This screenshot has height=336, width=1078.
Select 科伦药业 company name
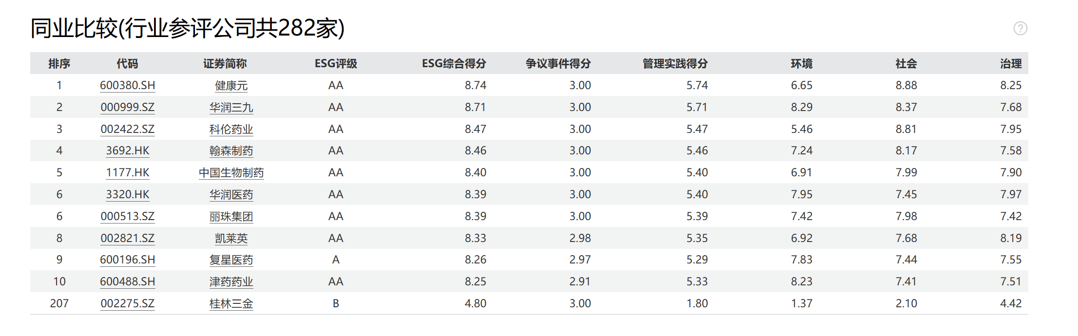(x=231, y=130)
